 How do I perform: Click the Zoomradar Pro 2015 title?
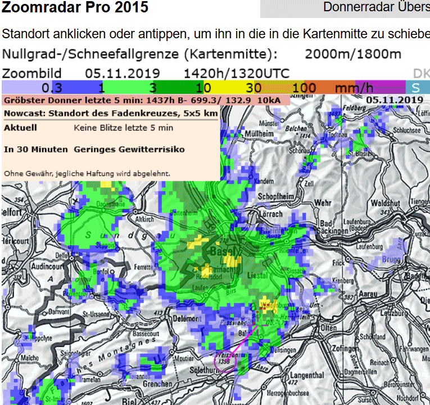(x=75, y=7)
